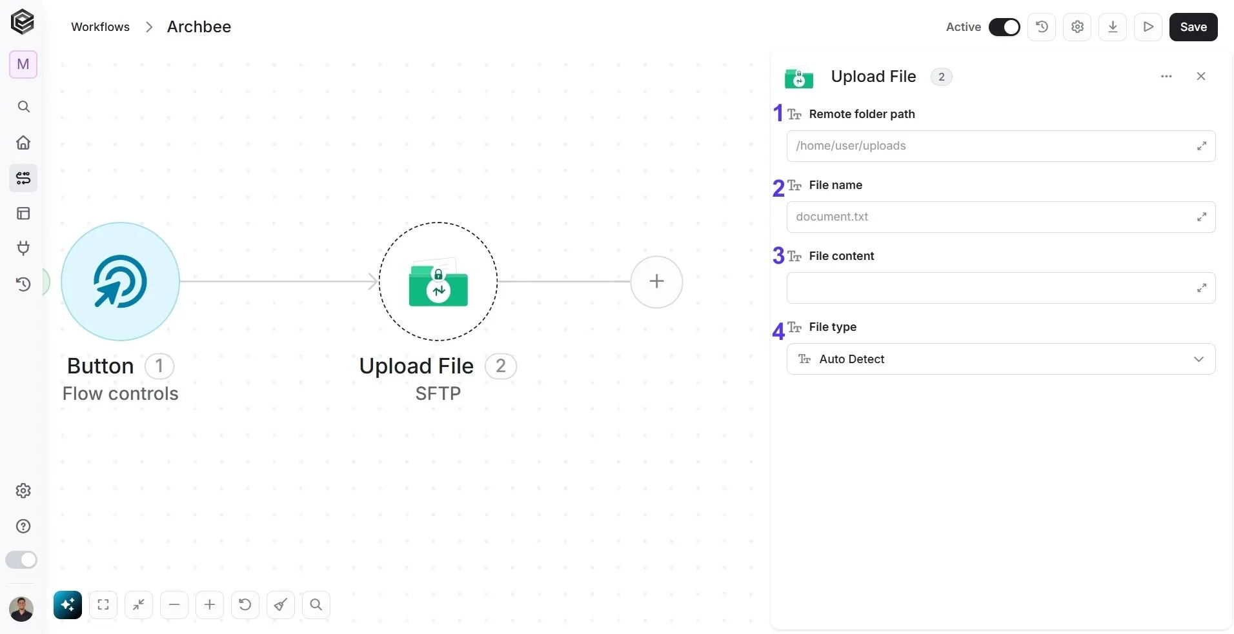Open version history icon in top bar
The height and width of the screenshot is (634, 1234).
pyautogui.click(x=1042, y=27)
